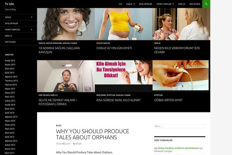Open the Kasım 2015 archive
The height and width of the screenshot is (155, 232).
click(x=10, y=65)
